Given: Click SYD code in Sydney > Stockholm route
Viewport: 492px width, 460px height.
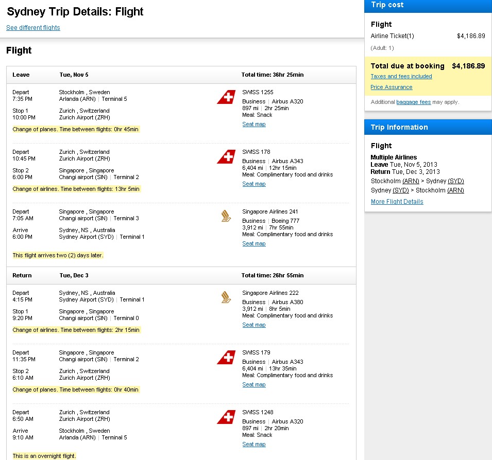Looking at the screenshot, I should (401, 190).
